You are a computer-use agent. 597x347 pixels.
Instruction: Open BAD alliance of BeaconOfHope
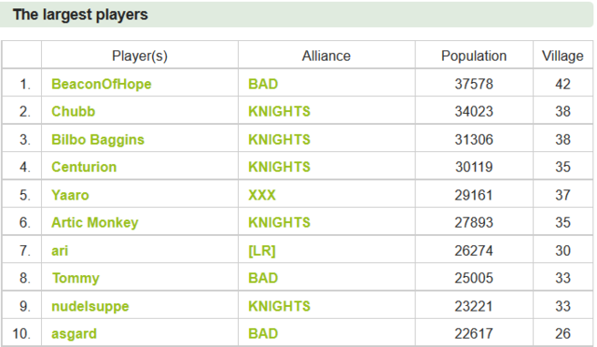(263, 84)
